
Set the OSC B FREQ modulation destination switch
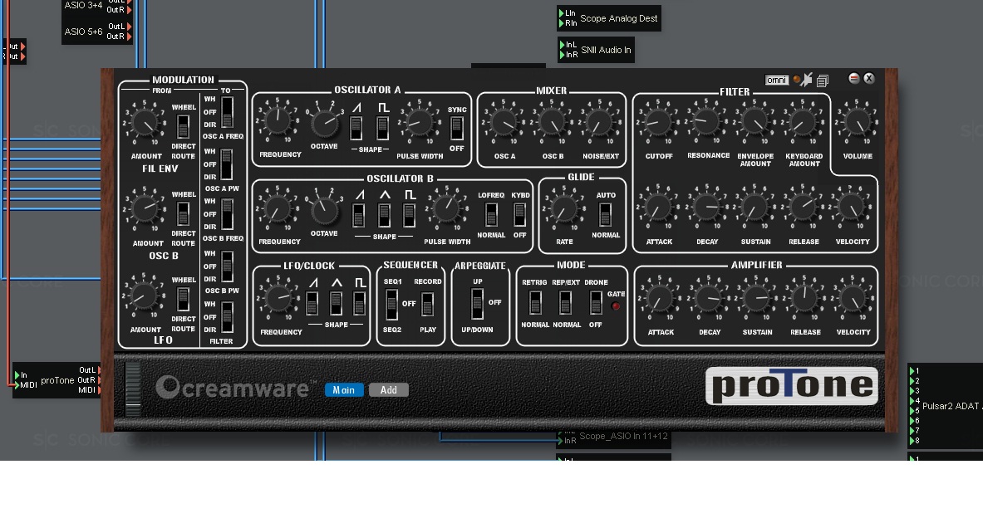tap(227, 214)
